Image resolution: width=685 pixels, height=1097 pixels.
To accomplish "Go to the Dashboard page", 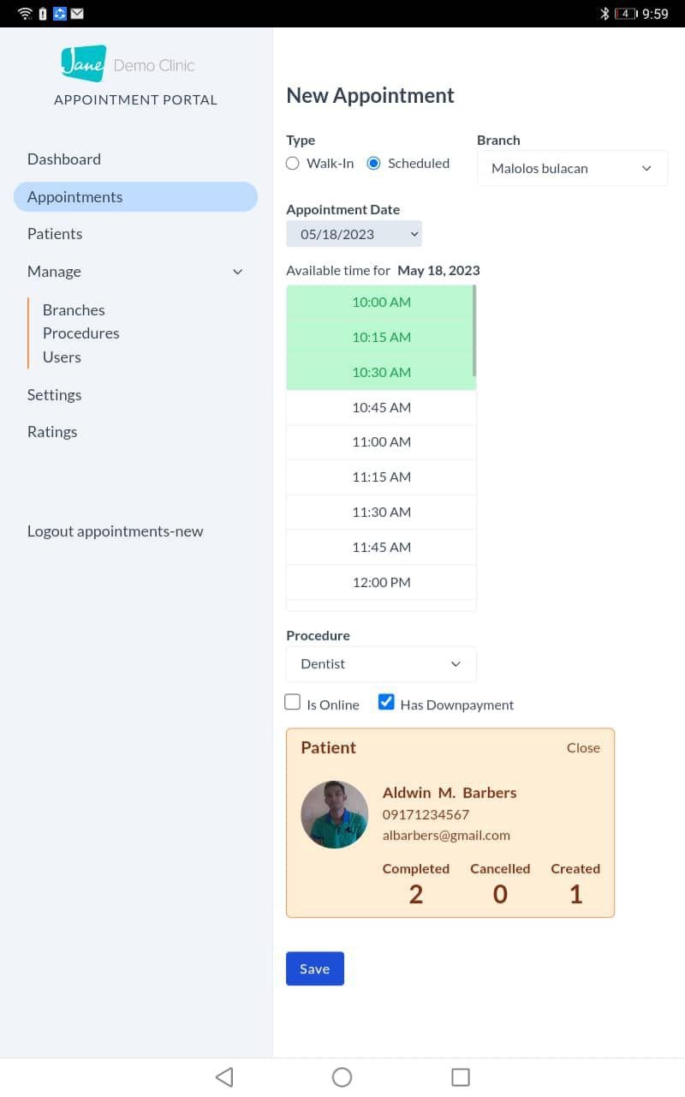I will click(64, 159).
